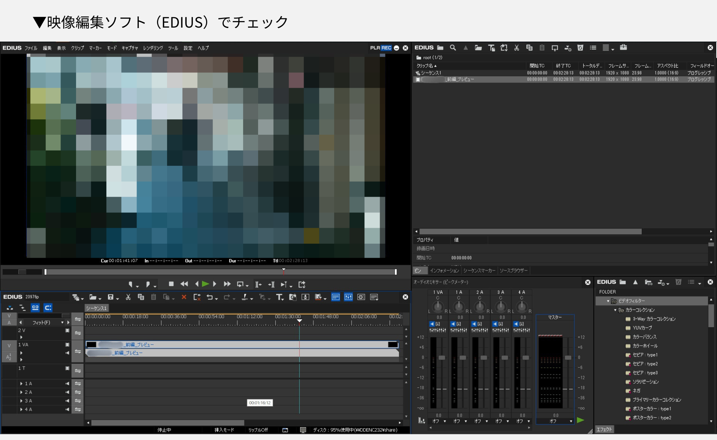Select the セピア : type1 effect
The image size is (717, 440).
645,355
